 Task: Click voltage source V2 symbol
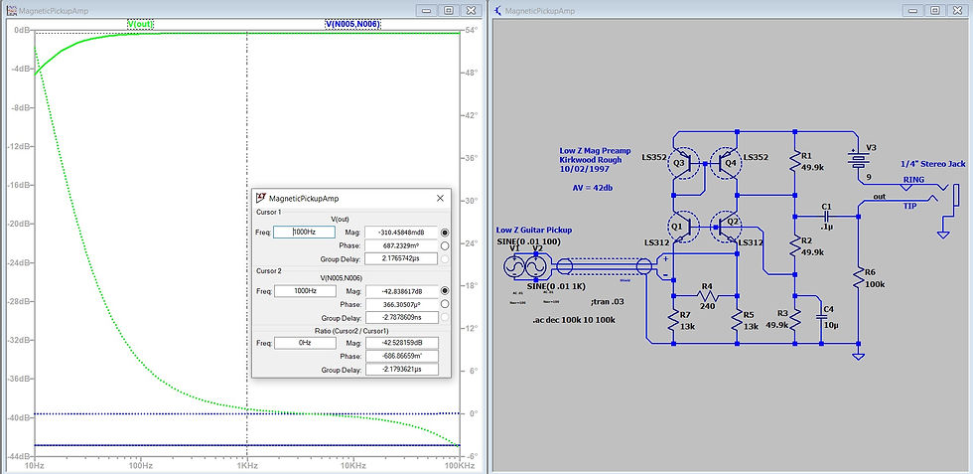pyautogui.click(x=537, y=267)
